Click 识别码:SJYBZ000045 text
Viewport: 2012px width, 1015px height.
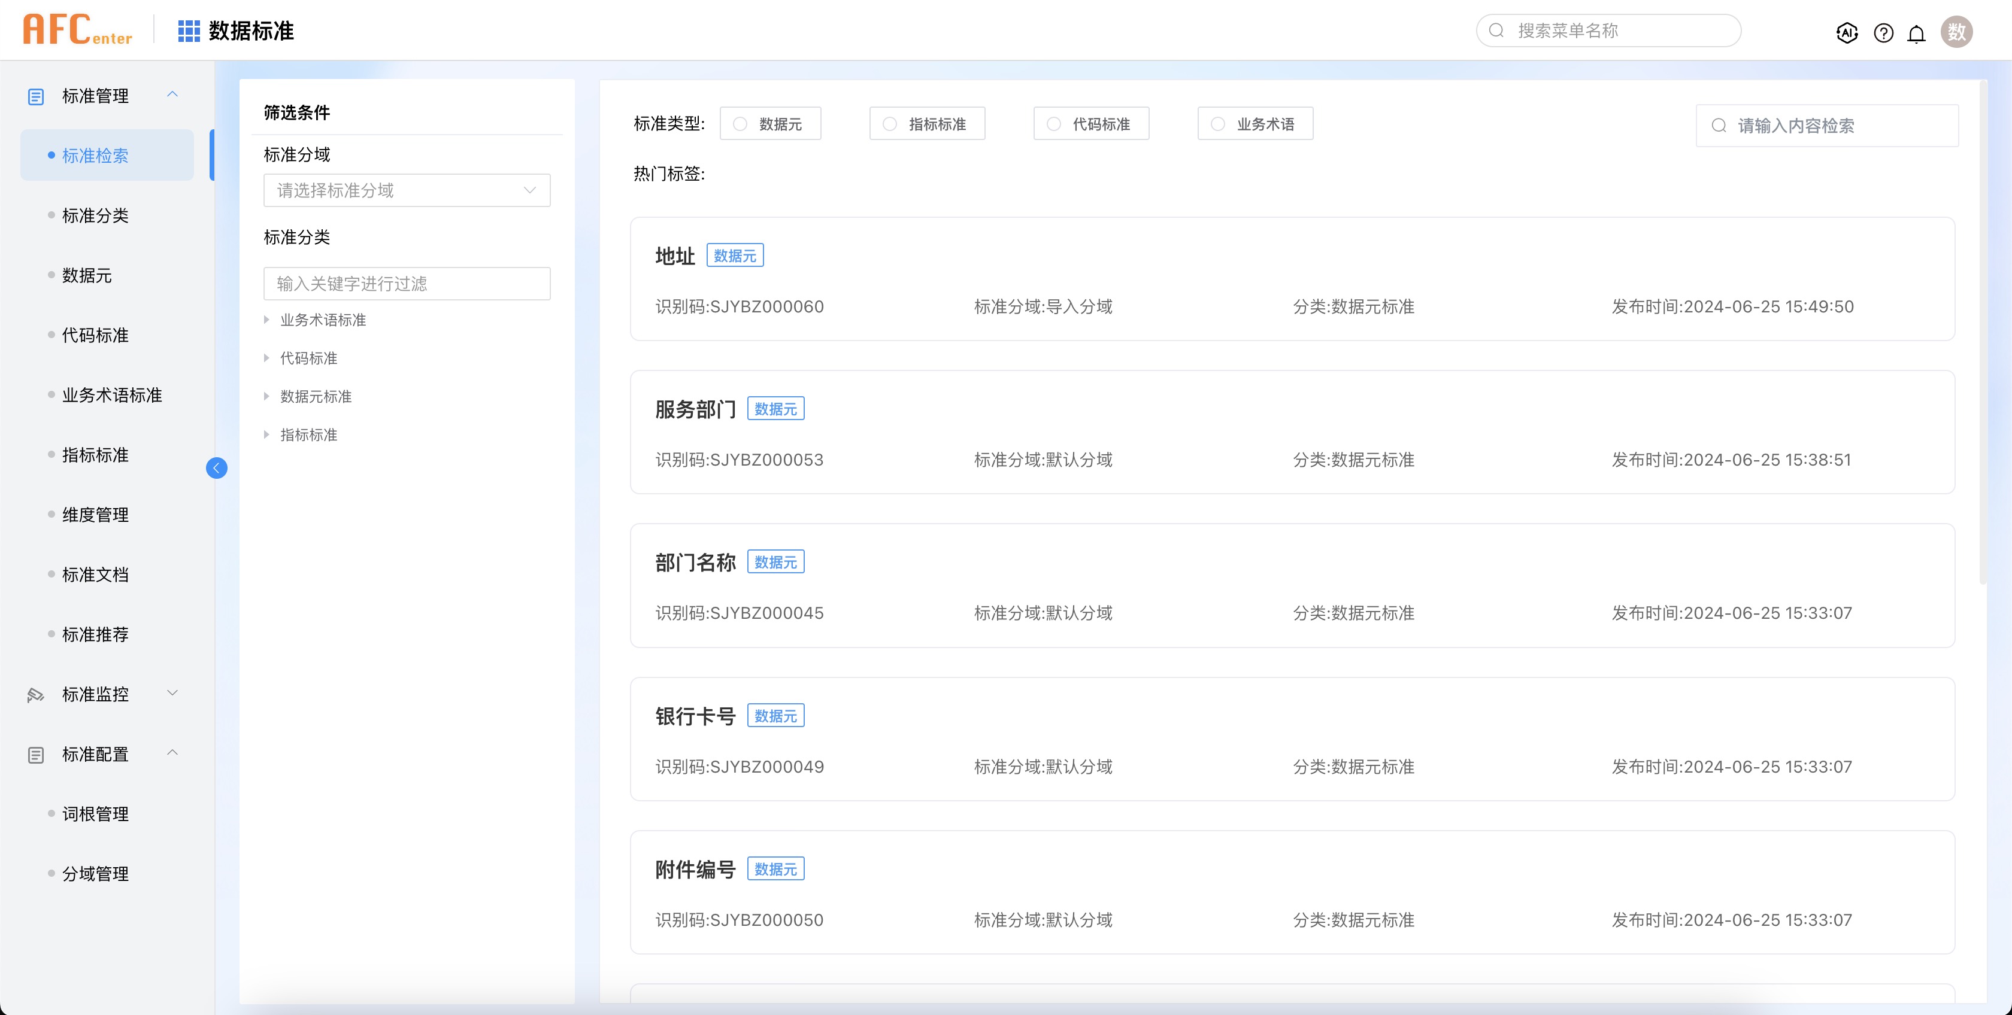(x=739, y=613)
